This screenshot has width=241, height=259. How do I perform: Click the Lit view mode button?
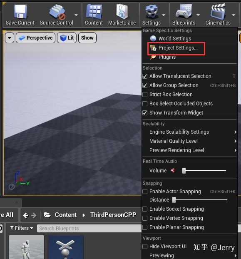(x=67, y=38)
